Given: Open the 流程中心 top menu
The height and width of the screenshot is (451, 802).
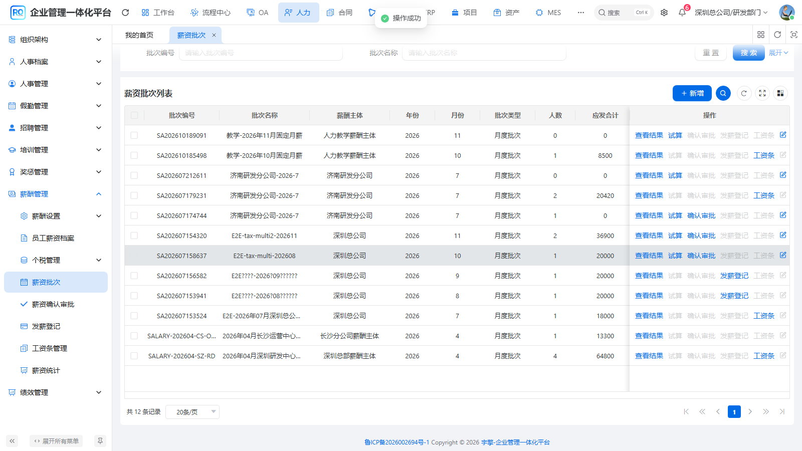Looking at the screenshot, I should pyautogui.click(x=211, y=13).
